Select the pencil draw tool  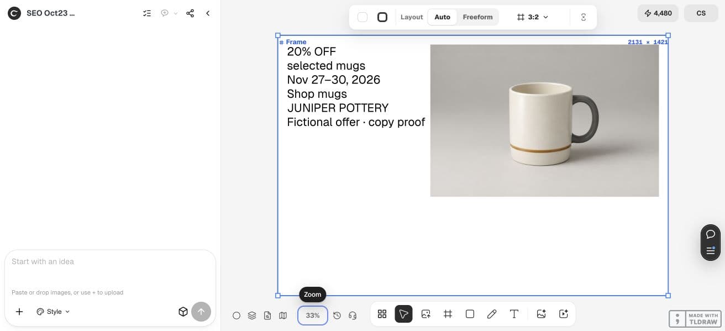492,314
